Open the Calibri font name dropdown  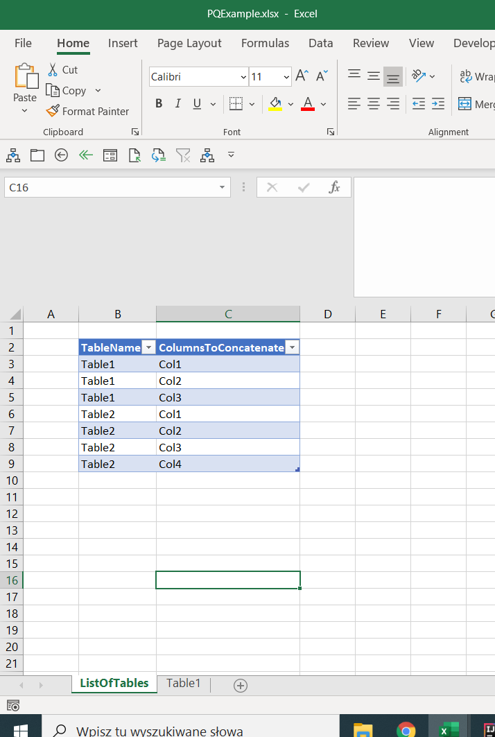click(243, 77)
